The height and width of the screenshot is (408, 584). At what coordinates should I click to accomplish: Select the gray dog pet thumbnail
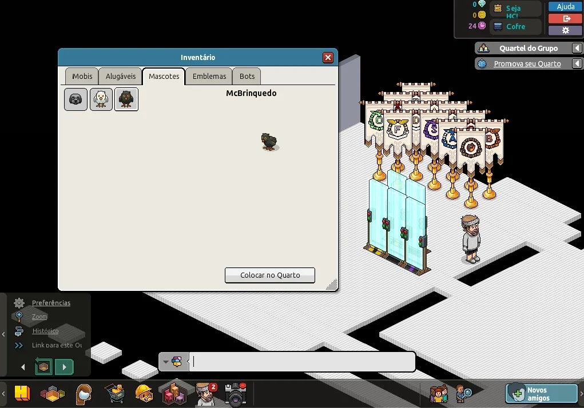tap(76, 99)
